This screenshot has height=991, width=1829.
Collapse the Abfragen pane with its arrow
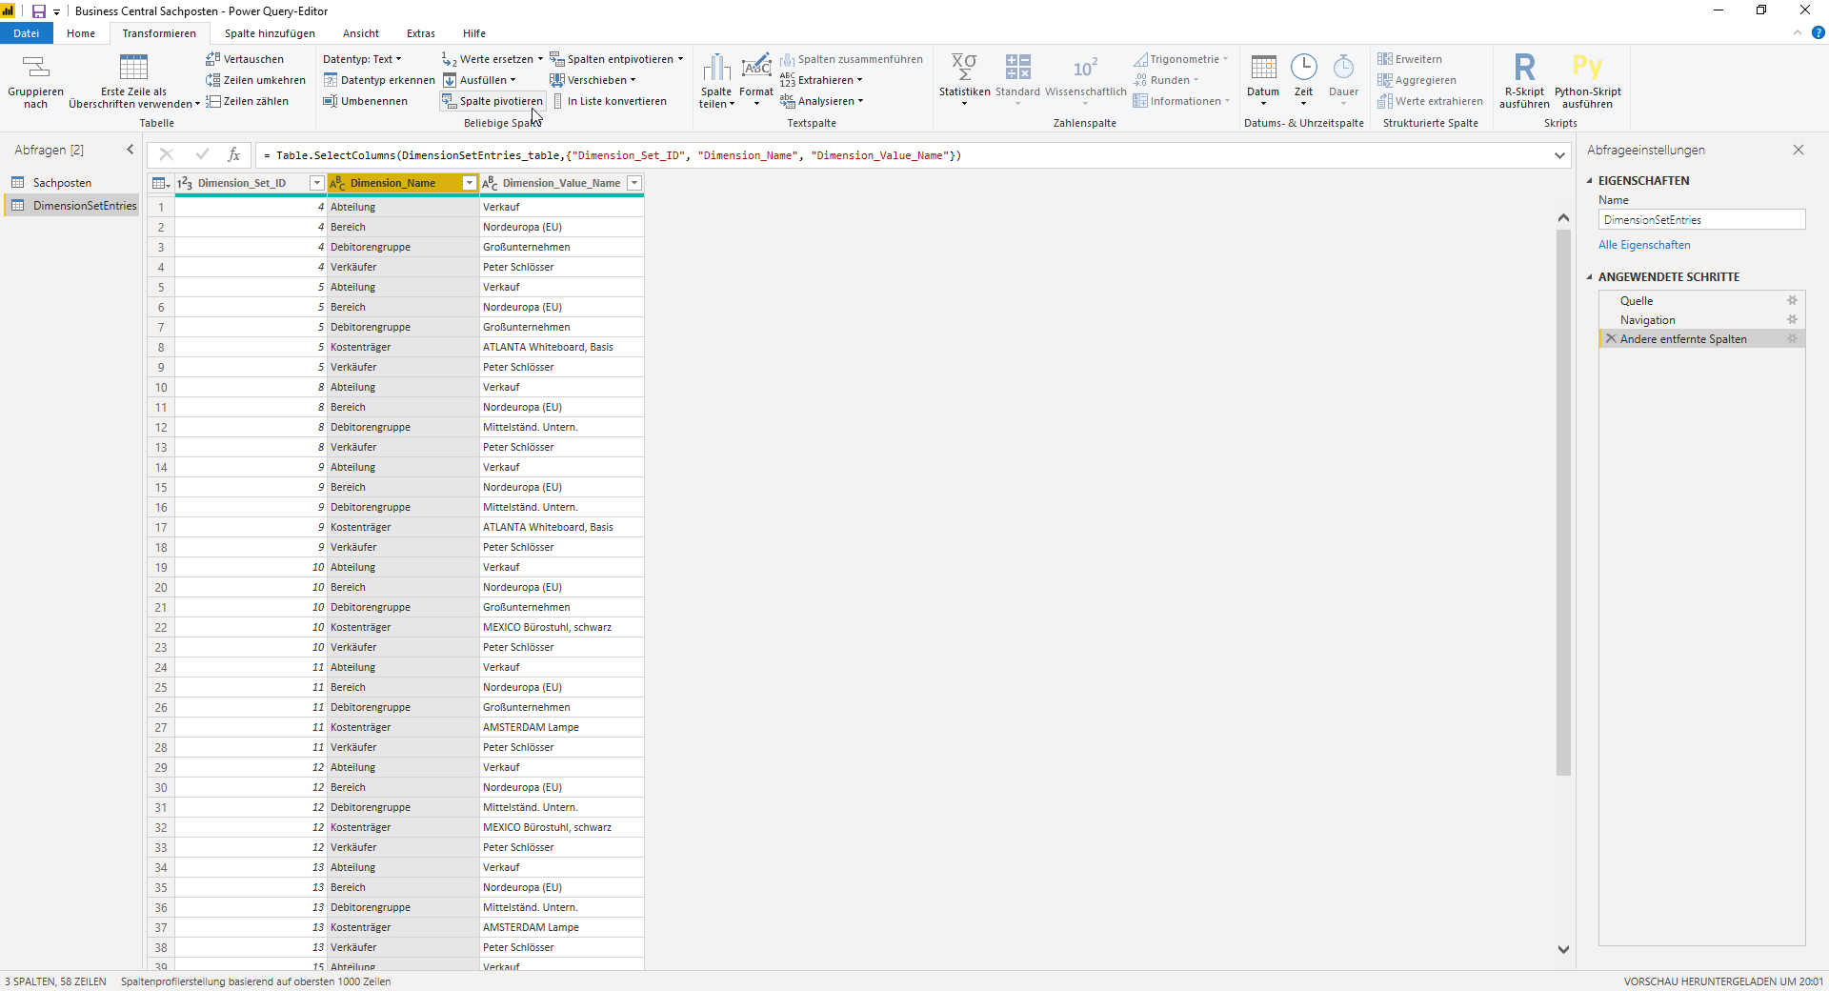(x=131, y=150)
